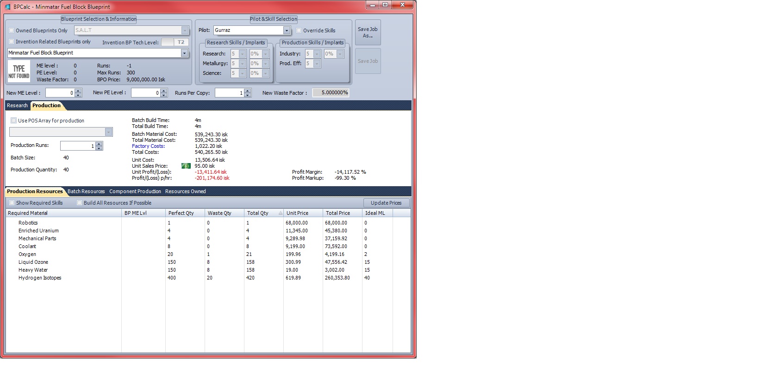
Task: Open the Factory Costs link
Action: 148,146
